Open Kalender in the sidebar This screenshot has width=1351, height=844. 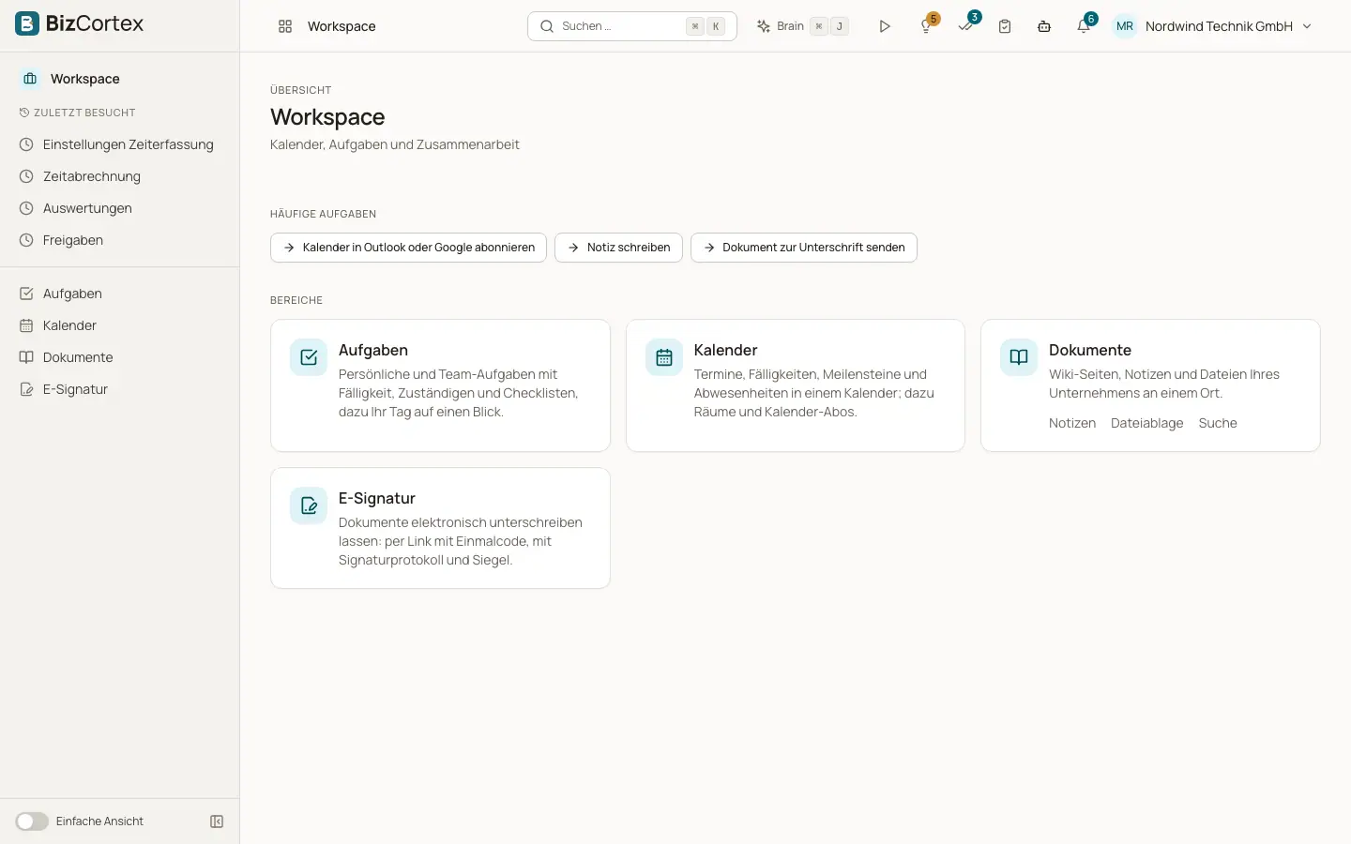tap(119, 325)
